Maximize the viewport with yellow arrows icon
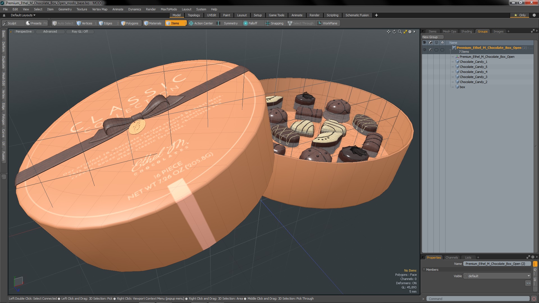539x303 pixels. pos(405,32)
